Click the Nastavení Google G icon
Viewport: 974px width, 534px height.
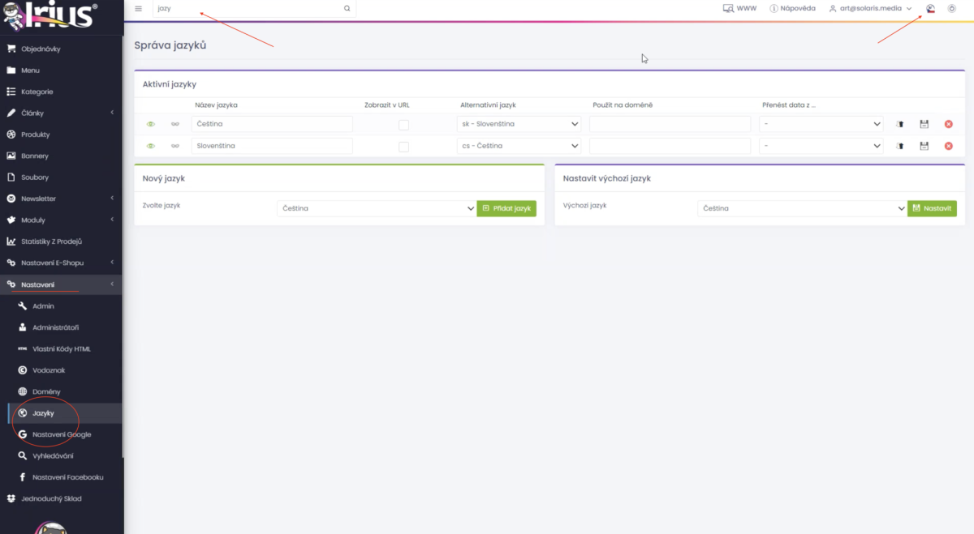point(23,434)
